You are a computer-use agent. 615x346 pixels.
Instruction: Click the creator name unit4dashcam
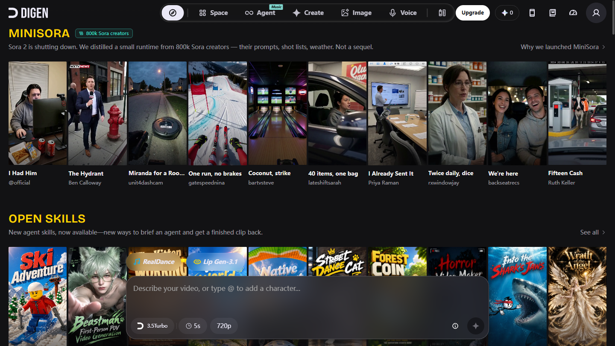click(x=146, y=182)
